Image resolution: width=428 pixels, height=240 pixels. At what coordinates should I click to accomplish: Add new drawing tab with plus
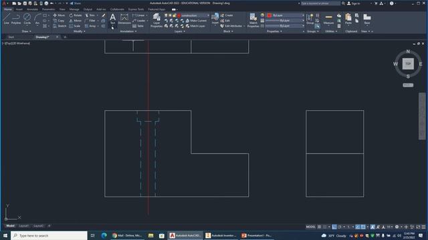(x=65, y=37)
